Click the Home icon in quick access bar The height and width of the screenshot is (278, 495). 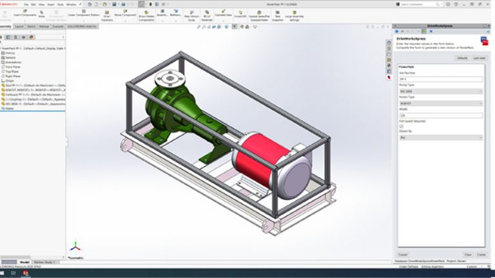point(90,5)
